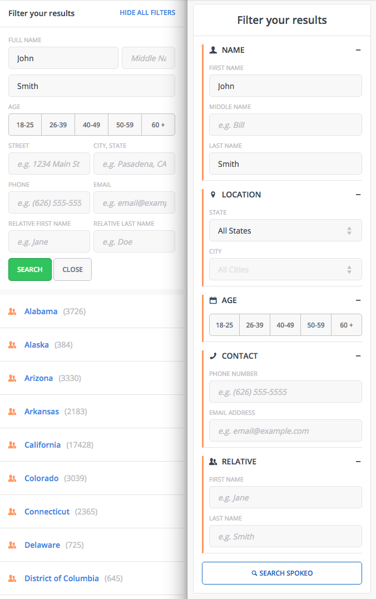Toggle 60 + age in right AGE section
The height and width of the screenshot is (599, 376).
tap(347, 325)
